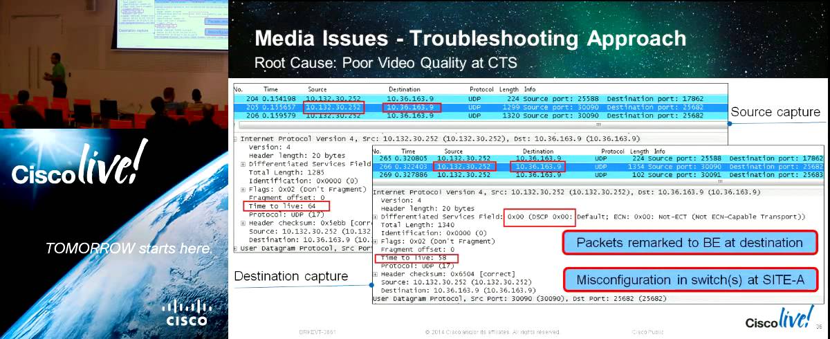The height and width of the screenshot is (339, 830).
Task: Sort by Source column in destination capture
Action: tap(454, 151)
